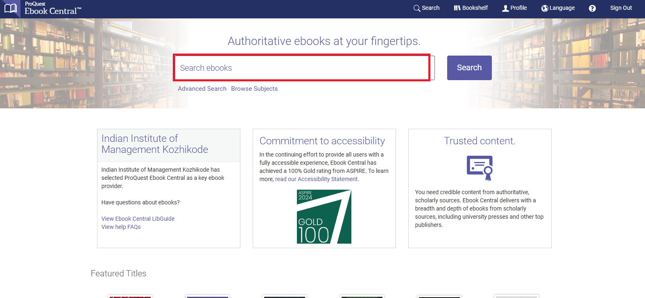The height and width of the screenshot is (298, 645).
Task: Focus the Search ebooks input field
Action: click(x=301, y=68)
